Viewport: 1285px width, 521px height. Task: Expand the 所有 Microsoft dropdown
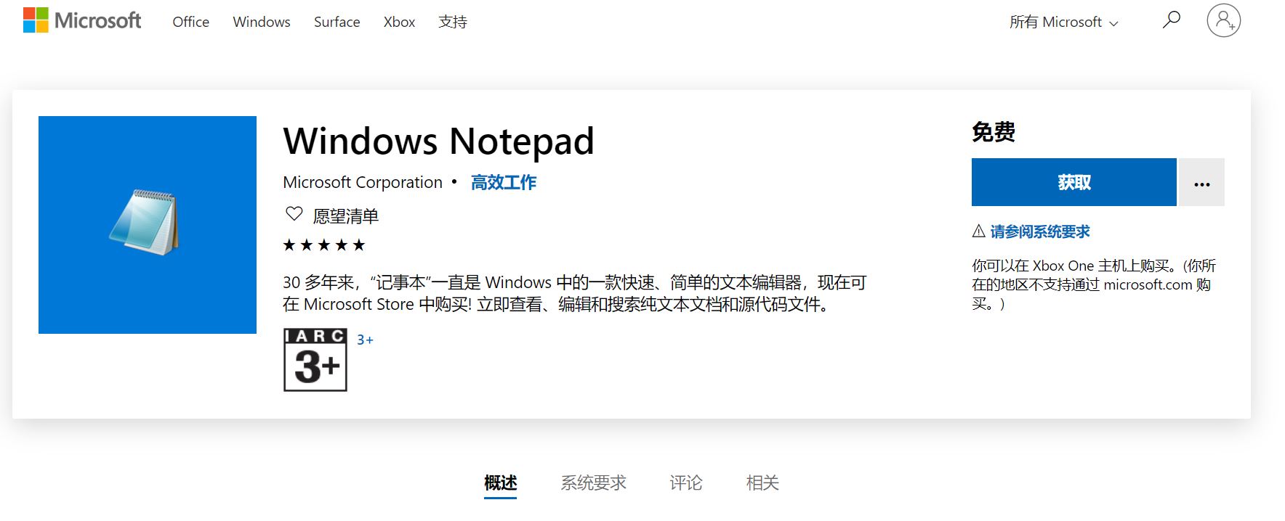[1063, 22]
